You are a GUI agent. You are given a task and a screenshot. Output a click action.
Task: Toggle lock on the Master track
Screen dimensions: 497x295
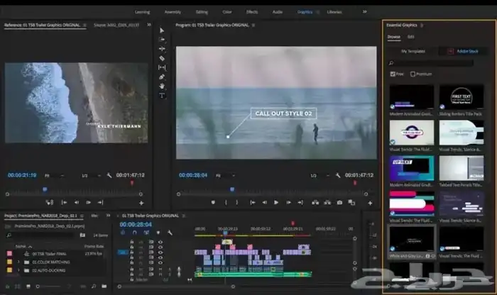click(x=131, y=280)
